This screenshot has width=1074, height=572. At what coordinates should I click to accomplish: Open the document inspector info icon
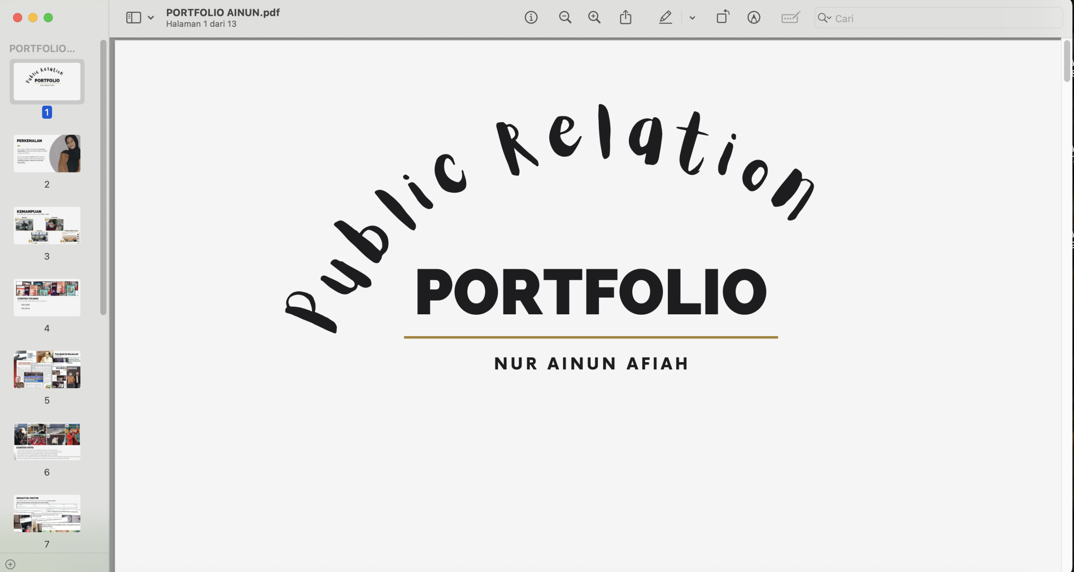(531, 18)
